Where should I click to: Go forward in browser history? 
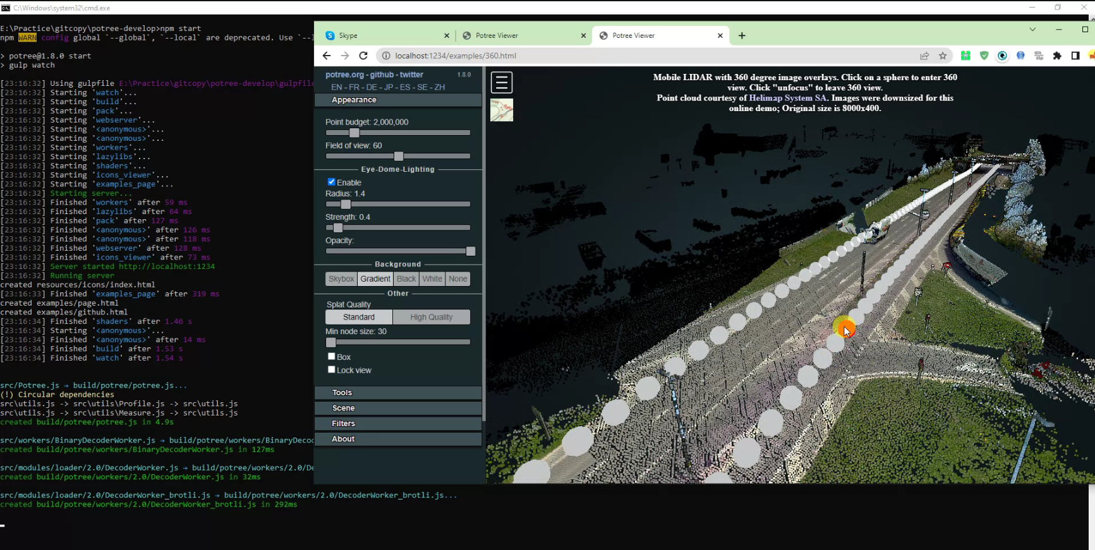coord(345,56)
